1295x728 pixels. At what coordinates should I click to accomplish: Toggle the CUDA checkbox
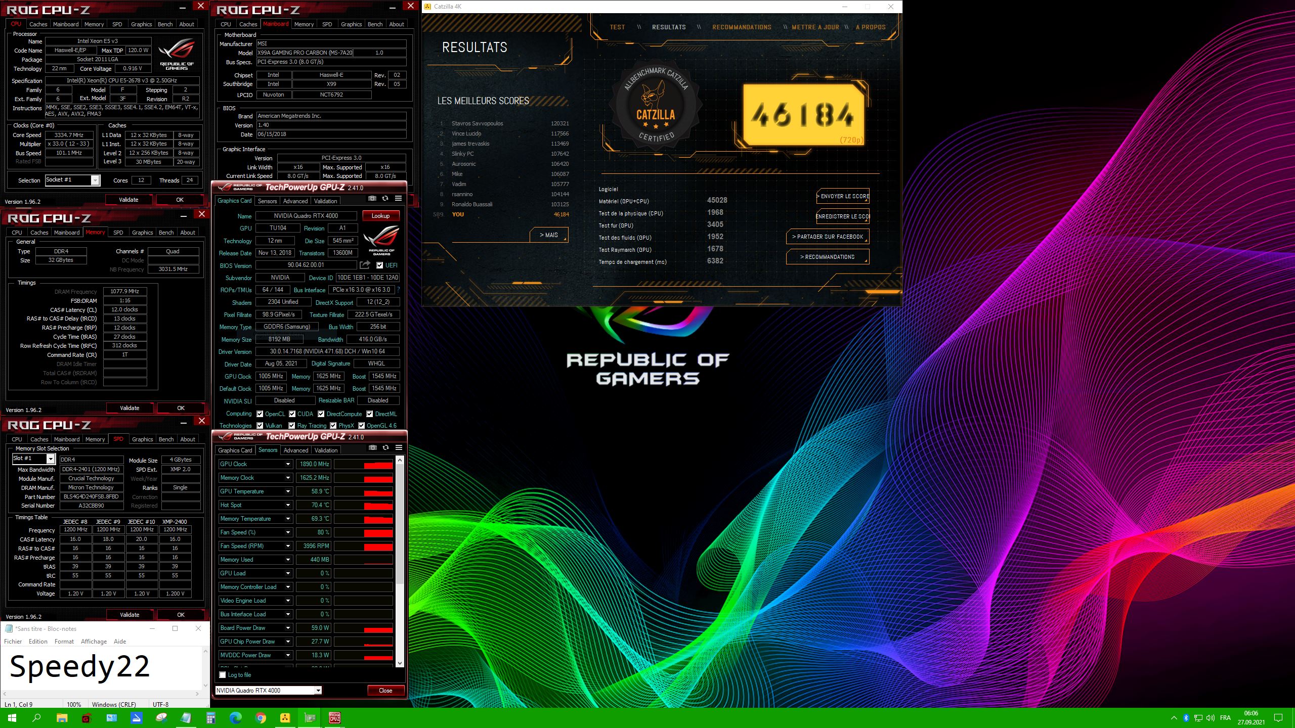[x=292, y=414]
